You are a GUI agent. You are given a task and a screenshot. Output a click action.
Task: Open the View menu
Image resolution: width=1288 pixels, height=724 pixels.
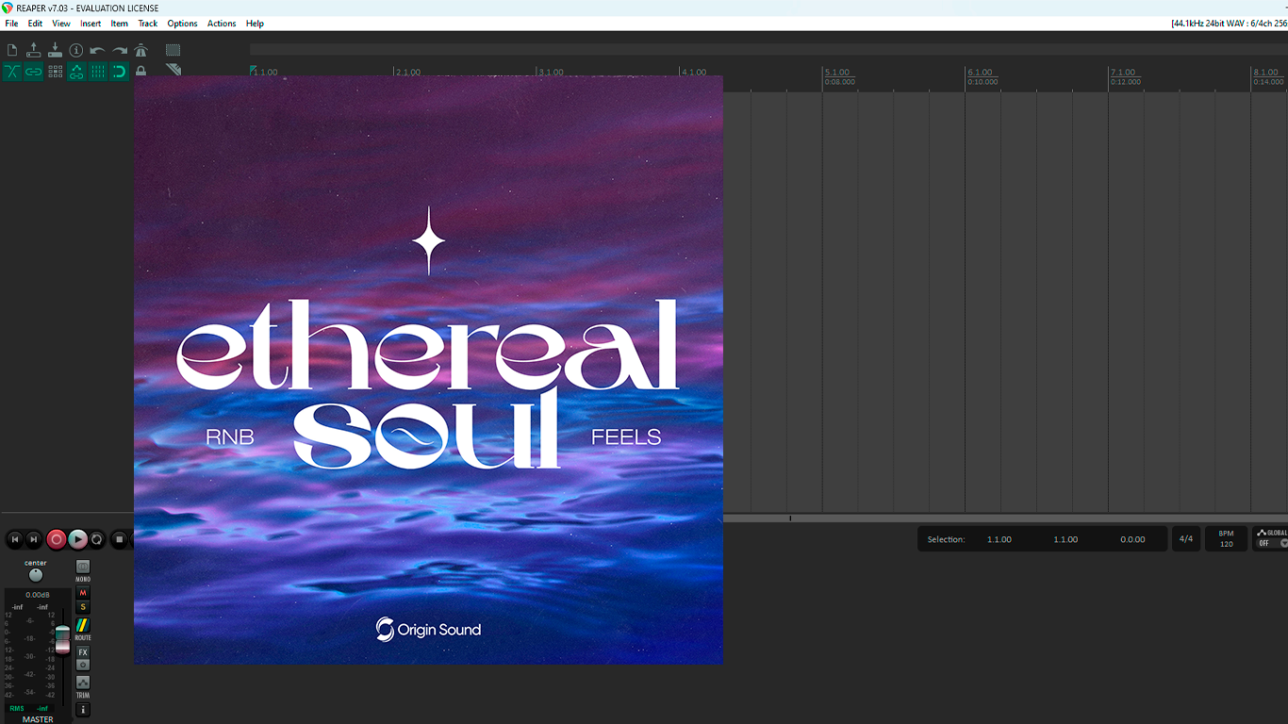pyautogui.click(x=61, y=24)
